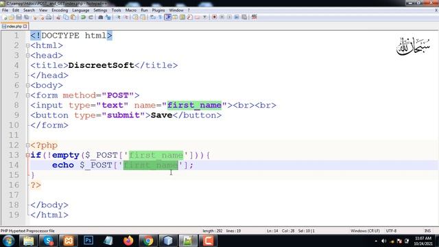This screenshot has width=439, height=247.
Task: Click the ABC spell-check toolbar icon
Action: tap(254, 17)
